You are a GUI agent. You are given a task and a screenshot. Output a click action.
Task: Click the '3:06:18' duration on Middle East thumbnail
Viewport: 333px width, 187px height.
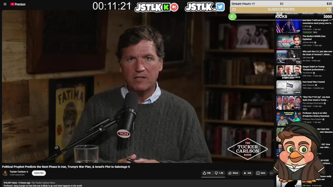297,47
